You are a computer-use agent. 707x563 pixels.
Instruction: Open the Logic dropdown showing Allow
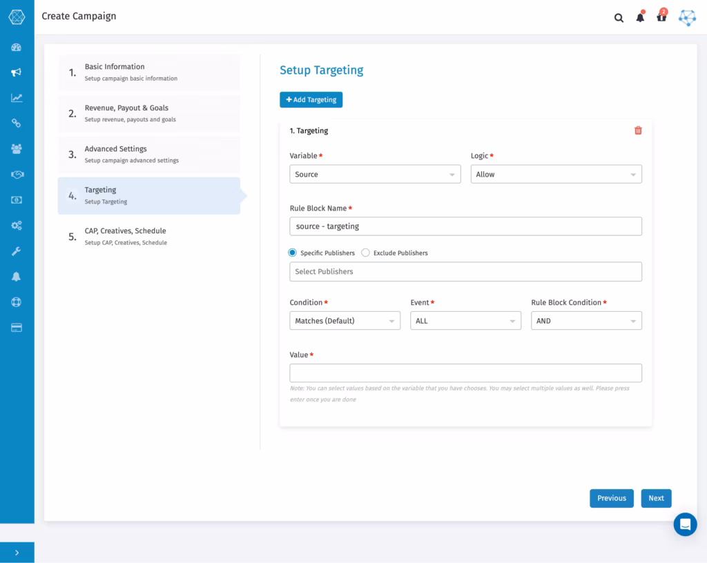[x=556, y=175]
